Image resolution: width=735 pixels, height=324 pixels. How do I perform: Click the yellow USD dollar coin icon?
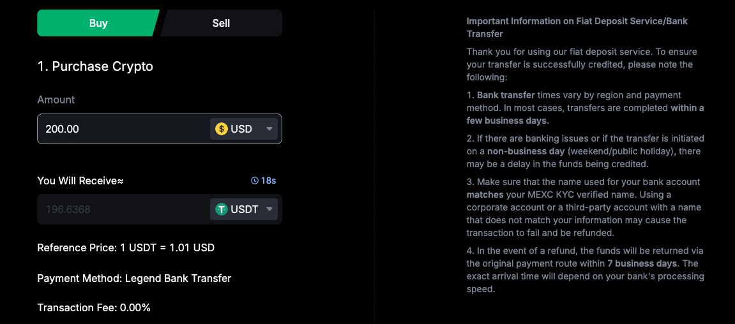click(x=222, y=129)
